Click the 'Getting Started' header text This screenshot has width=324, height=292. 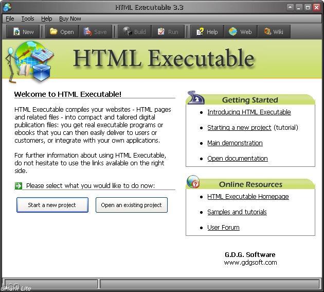pyautogui.click(x=250, y=100)
